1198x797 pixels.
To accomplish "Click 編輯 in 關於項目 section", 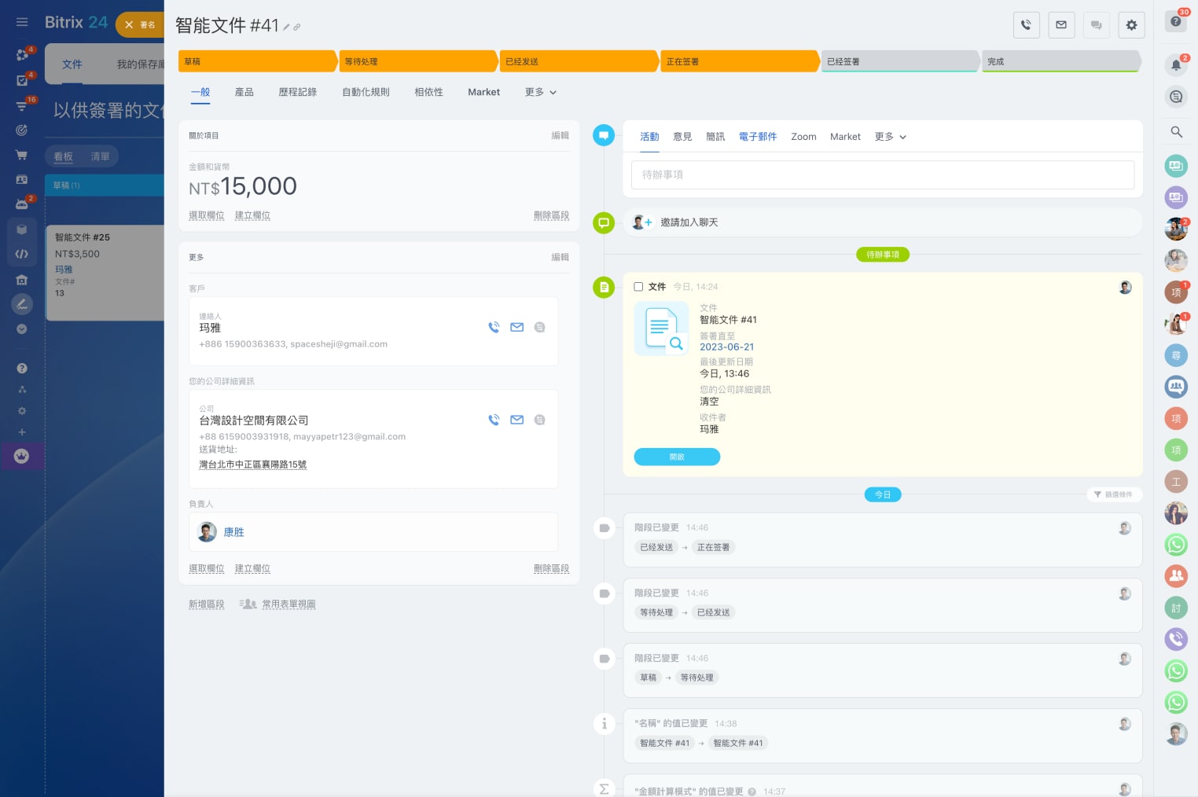I will pos(560,136).
